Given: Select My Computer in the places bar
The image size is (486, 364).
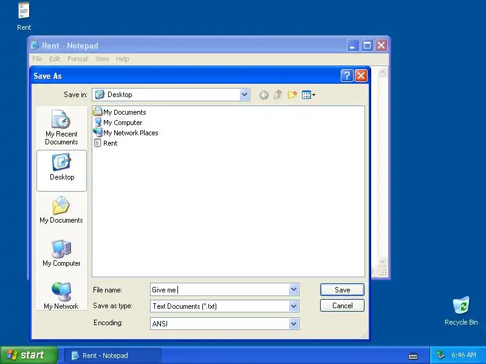Looking at the screenshot, I should (x=61, y=252).
